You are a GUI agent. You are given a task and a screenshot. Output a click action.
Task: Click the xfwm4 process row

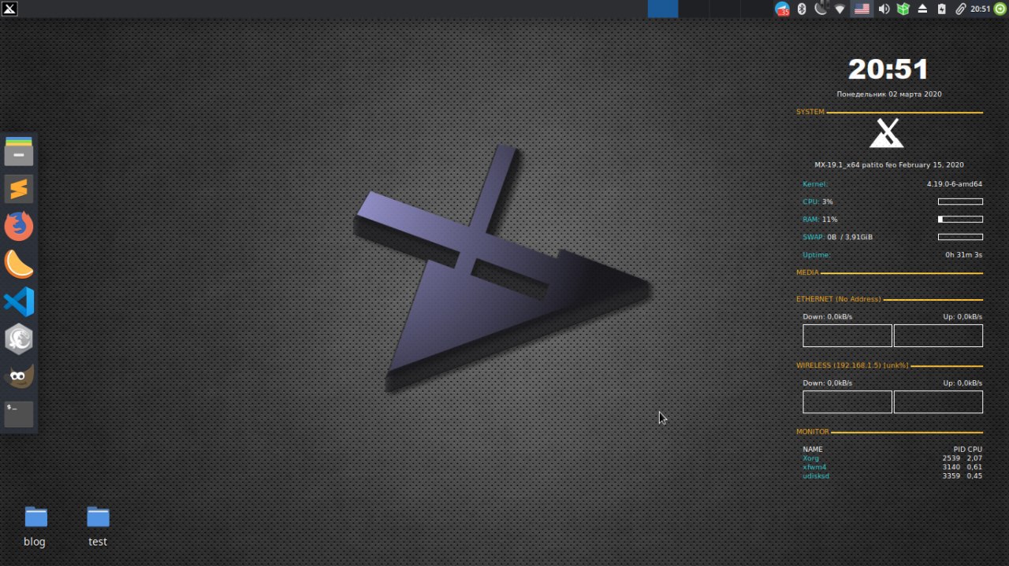892,467
